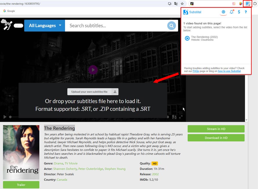258x189 pixels.
Task: Toggle the hearing impaired subtitles switch
Action: click(x=18, y=26)
